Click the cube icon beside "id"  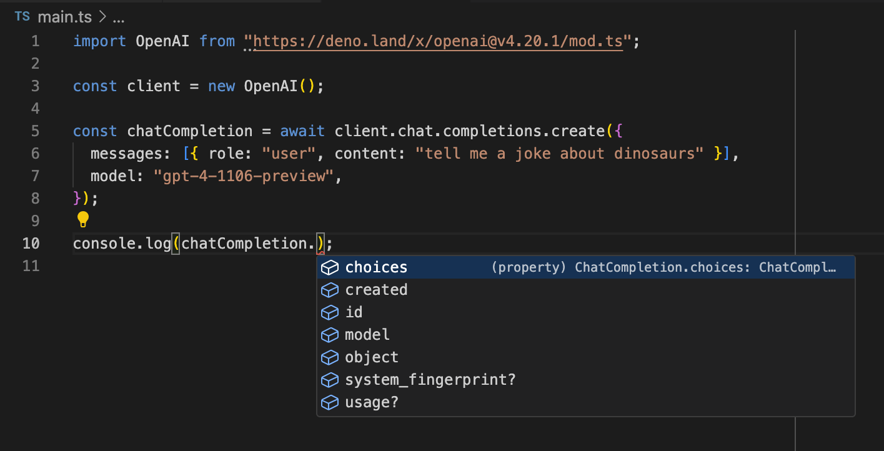click(330, 312)
